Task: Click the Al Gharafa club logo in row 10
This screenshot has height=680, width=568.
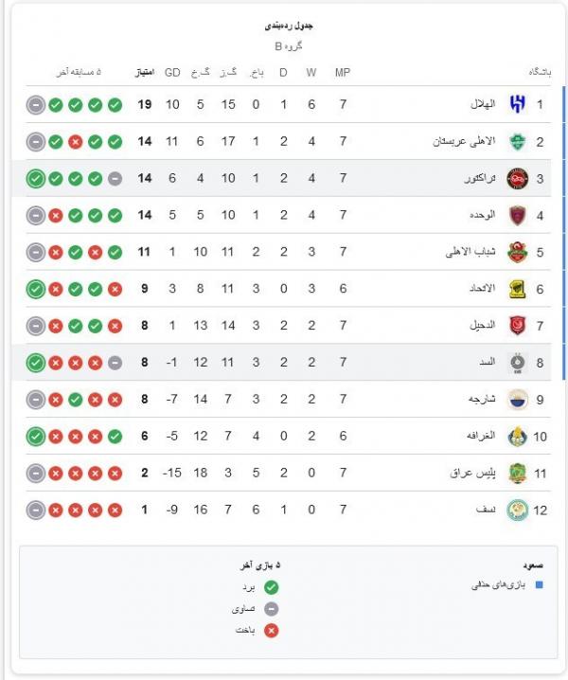Action: click(x=517, y=436)
